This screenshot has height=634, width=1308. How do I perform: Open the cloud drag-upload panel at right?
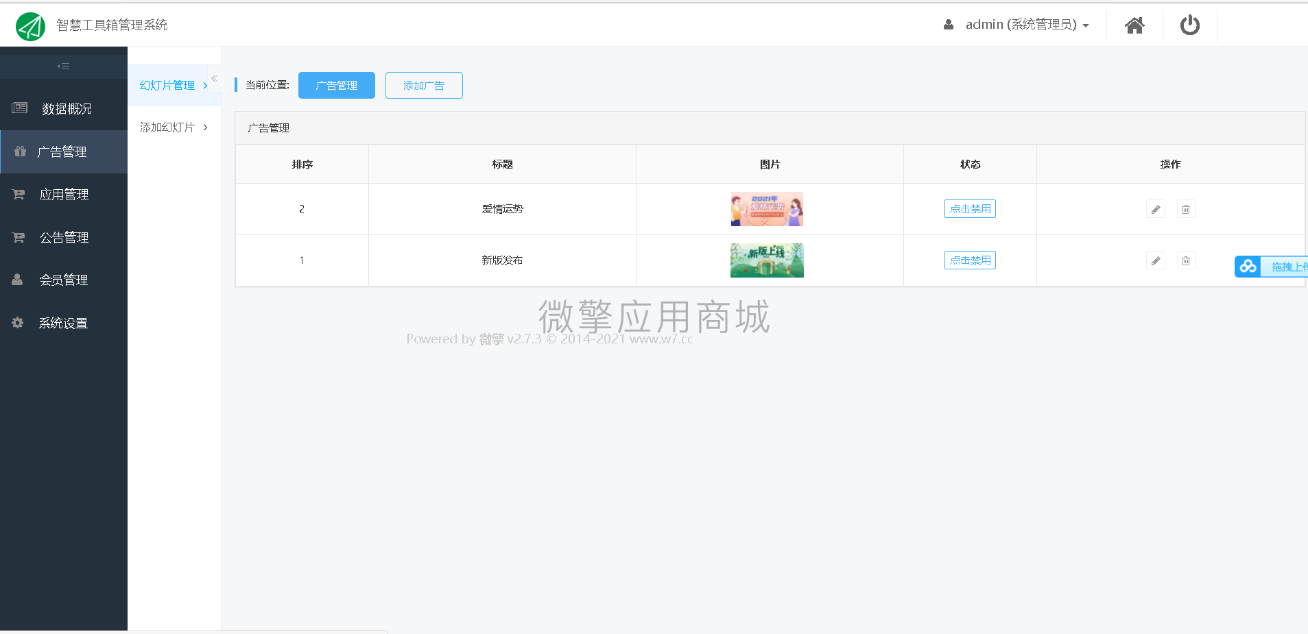pyautogui.click(x=1248, y=267)
